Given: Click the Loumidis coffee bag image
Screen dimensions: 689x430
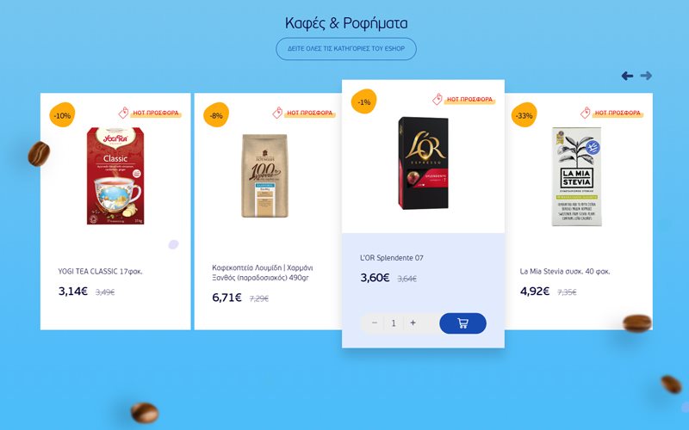Looking at the screenshot, I should pyautogui.click(x=265, y=175).
